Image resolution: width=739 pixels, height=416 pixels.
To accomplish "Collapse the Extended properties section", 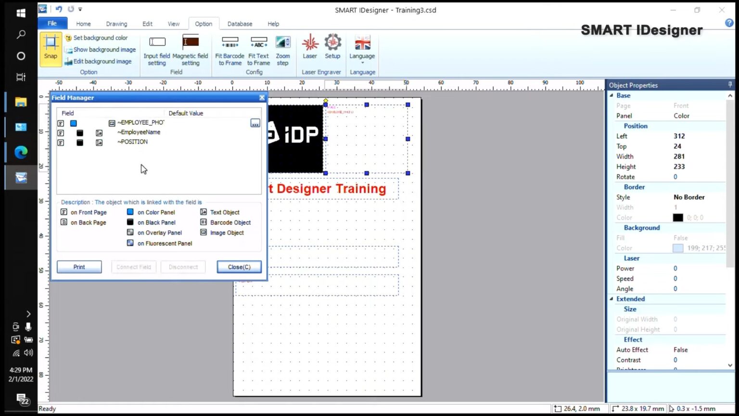I will click(x=612, y=299).
